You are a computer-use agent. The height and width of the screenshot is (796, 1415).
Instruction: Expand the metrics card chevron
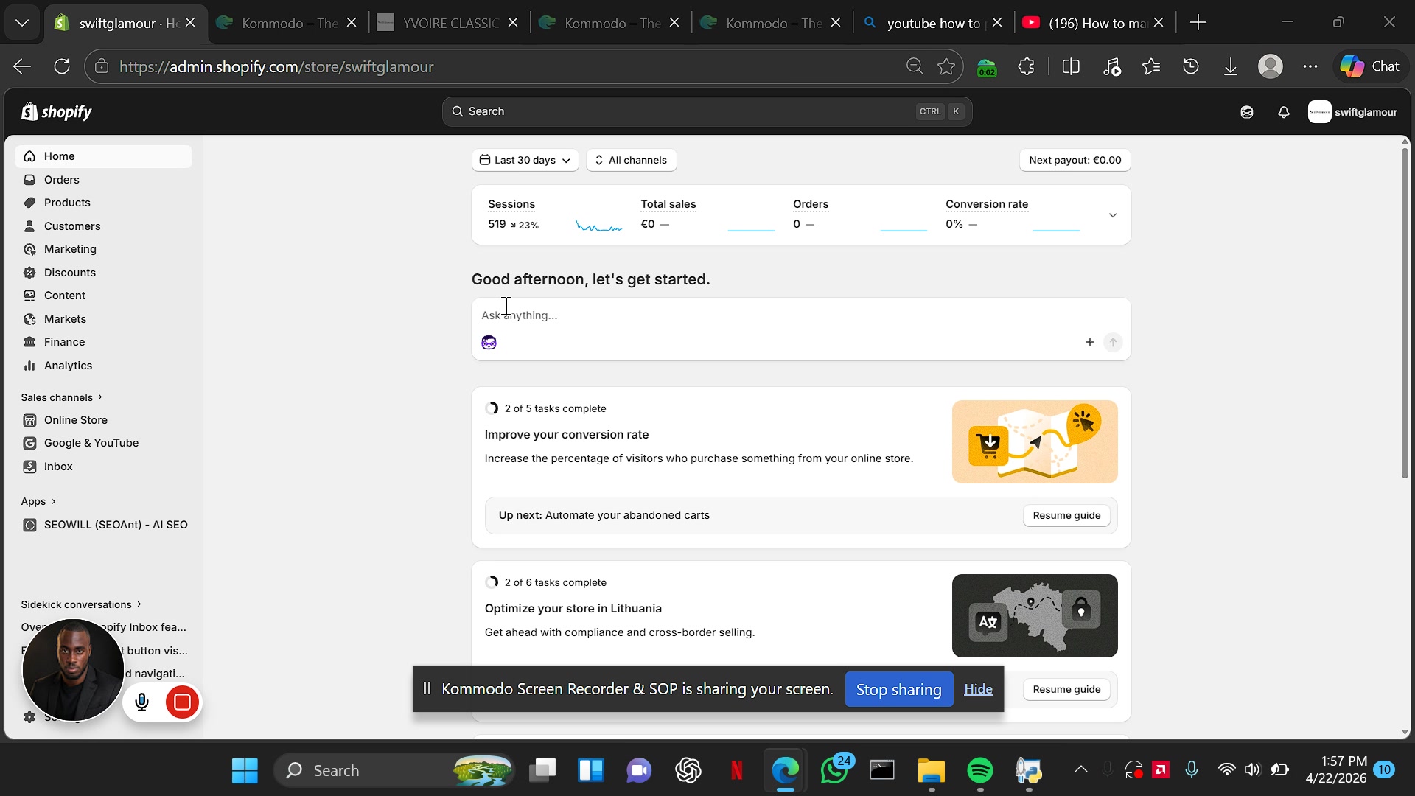tap(1112, 215)
